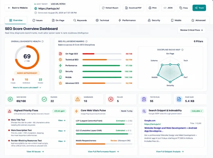The height and width of the screenshot is (158, 213).
Task: Click the Warnings triangle icon
Action: click(78, 99)
